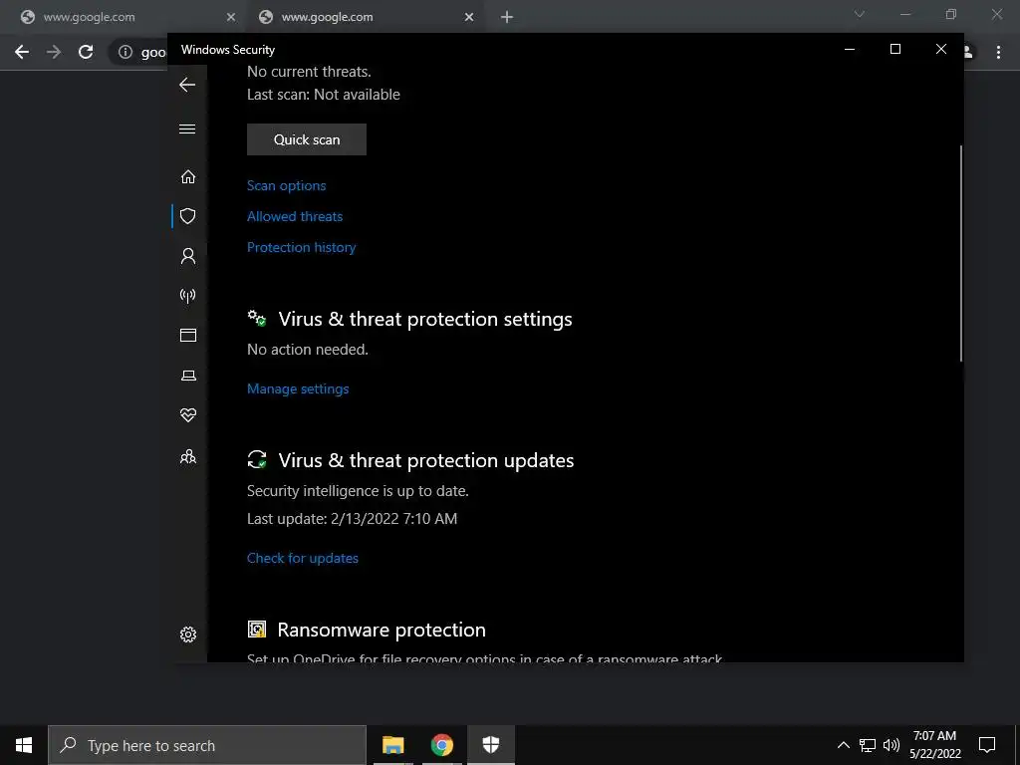Click 'No action needed.' text
1020x765 pixels.
308,350
